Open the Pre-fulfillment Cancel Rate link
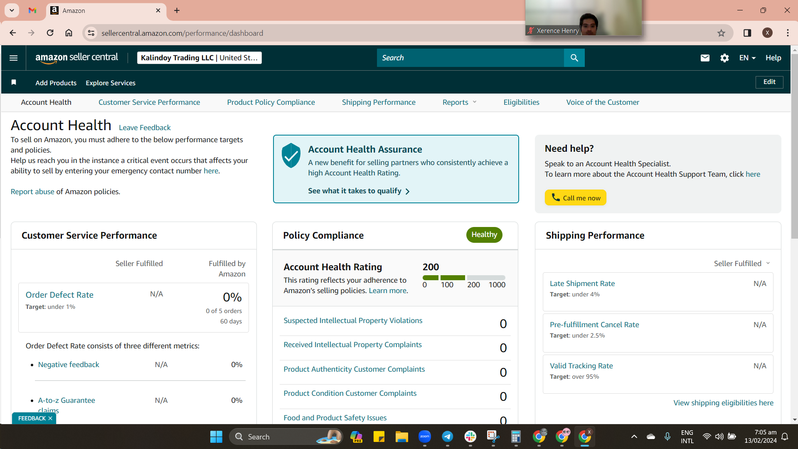 point(594,325)
